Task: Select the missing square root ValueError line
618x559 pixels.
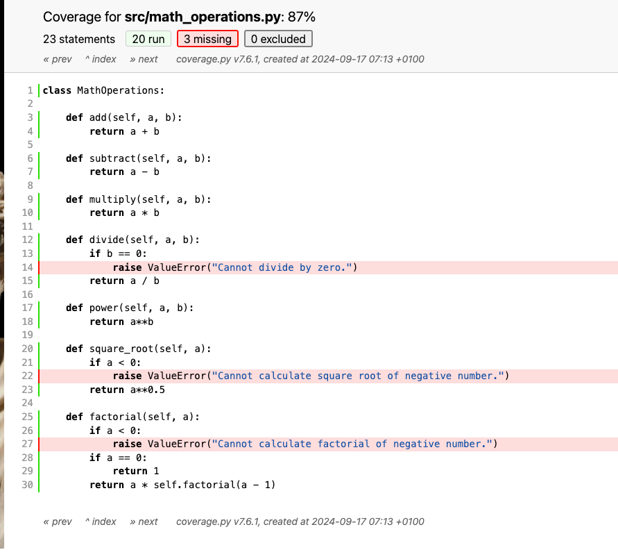Action: (311, 376)
